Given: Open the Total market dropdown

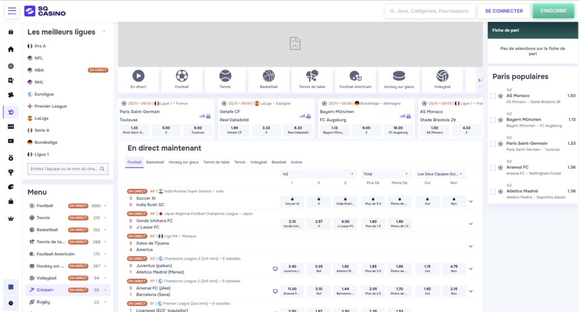Looking at the screenshot, I should coord(386,174).
